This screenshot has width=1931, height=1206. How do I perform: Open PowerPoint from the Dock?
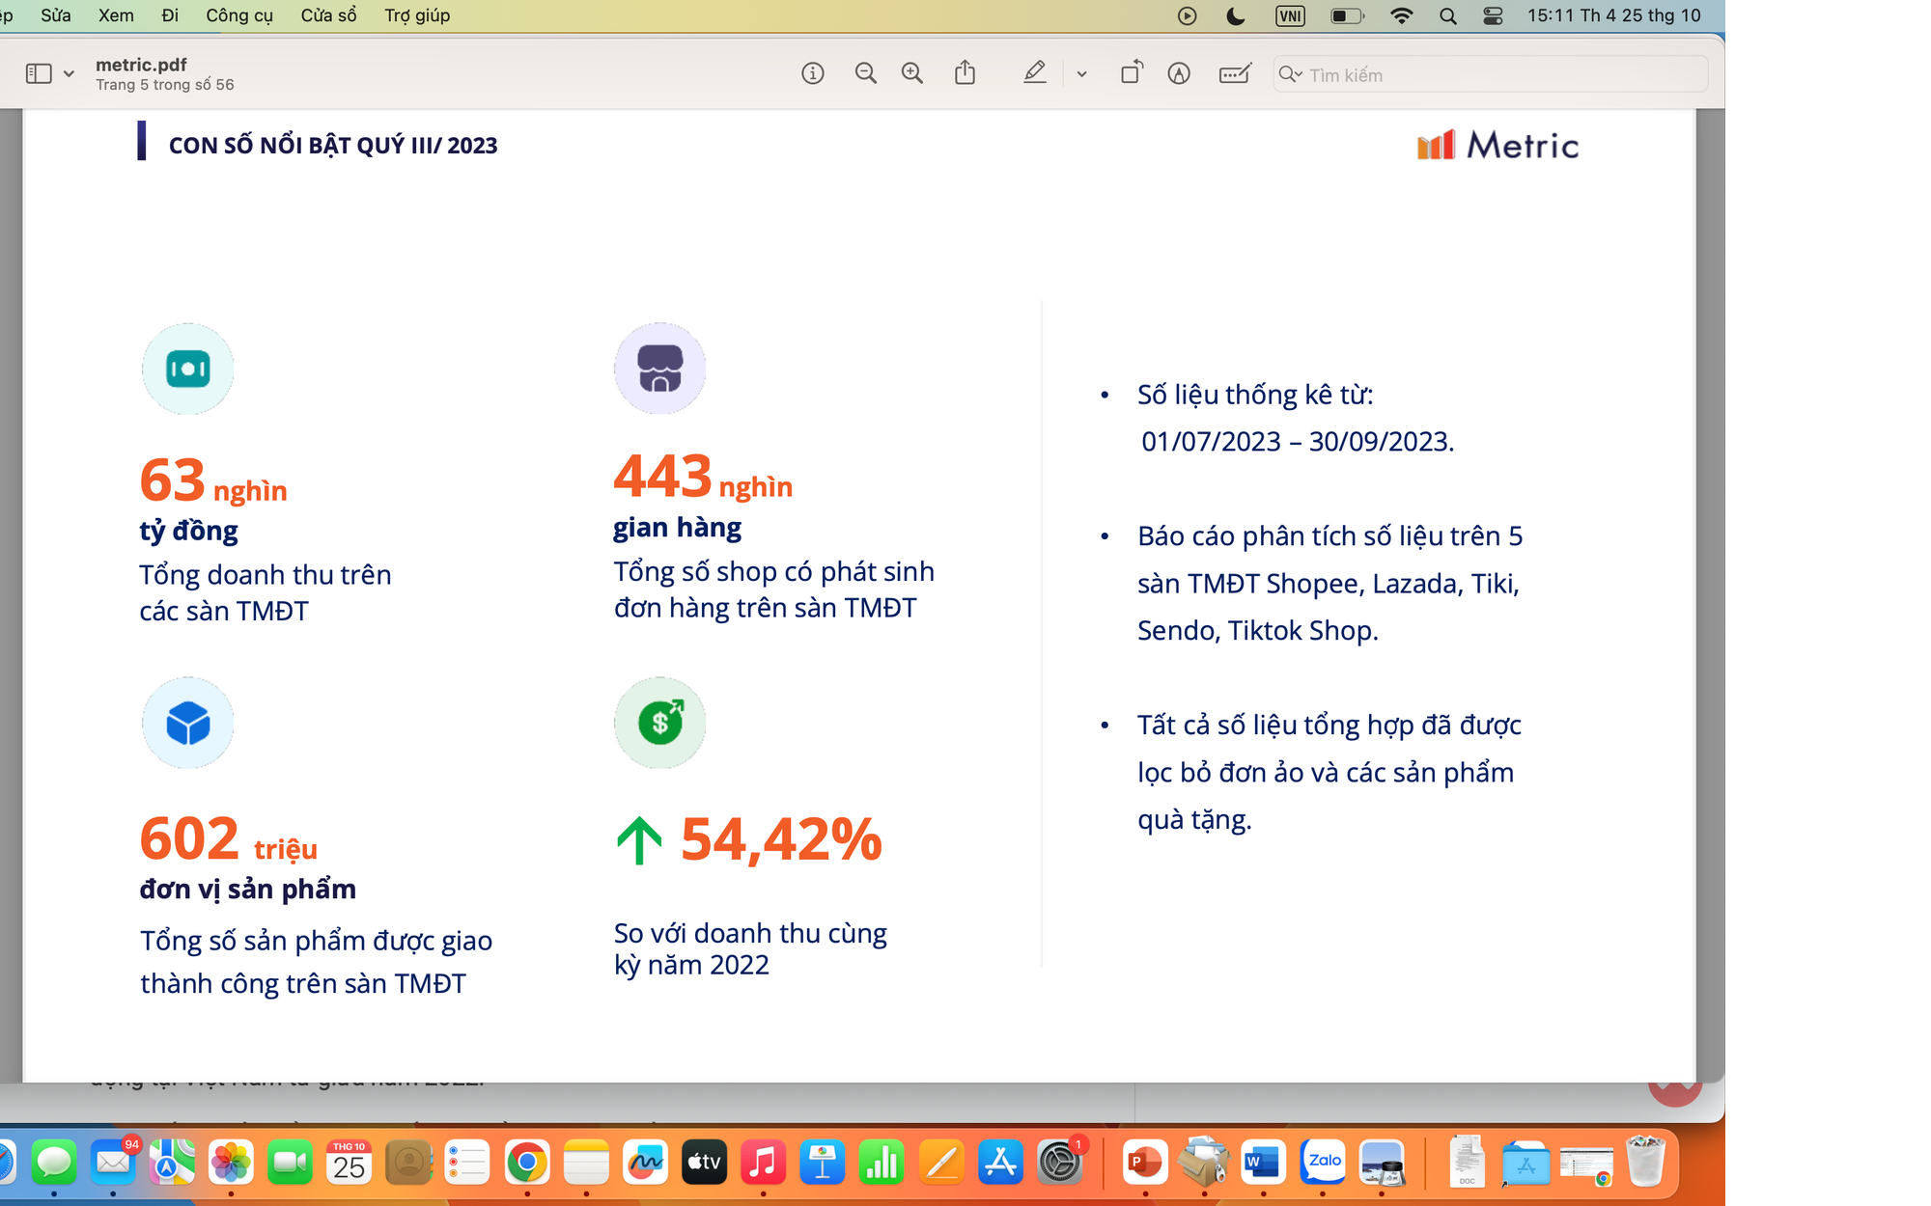[1145, 1163]
